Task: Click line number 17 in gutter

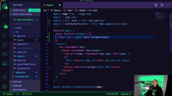Action: point(47,67)
